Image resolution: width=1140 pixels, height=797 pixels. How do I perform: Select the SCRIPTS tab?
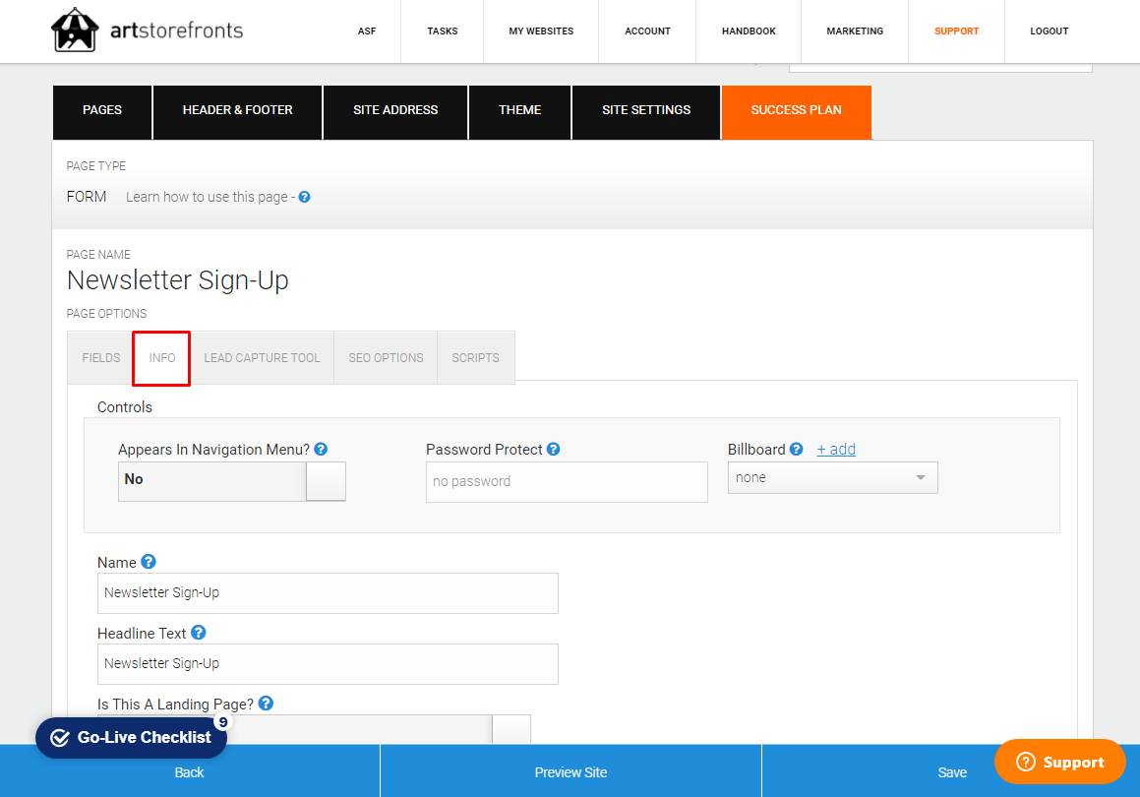tap(475, 358)
